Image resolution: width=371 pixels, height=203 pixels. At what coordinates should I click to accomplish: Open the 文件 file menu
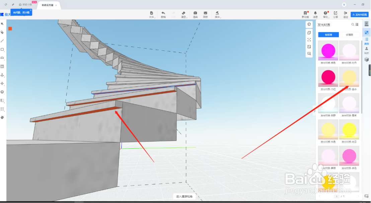[152, 15]
